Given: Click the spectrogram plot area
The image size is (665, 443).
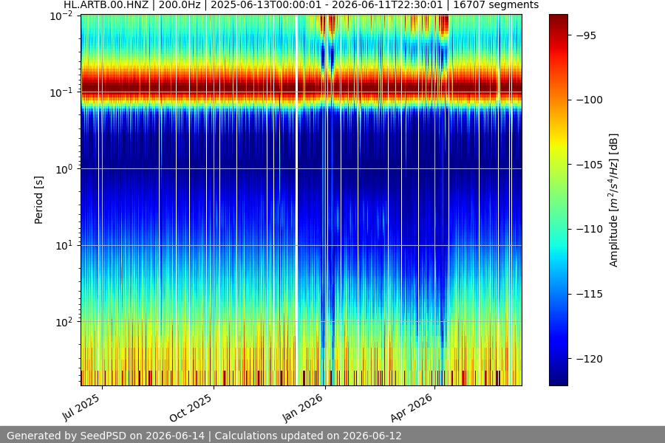Looking at the screenshot, I should [x=301, y=200].
